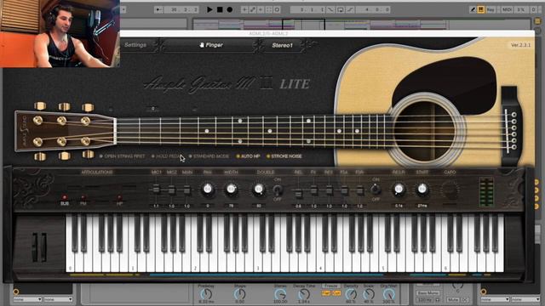The width and height of the screenshot is (545, 306).
Task: Disable the Auto HP option
Action: (x=248, y=156)
